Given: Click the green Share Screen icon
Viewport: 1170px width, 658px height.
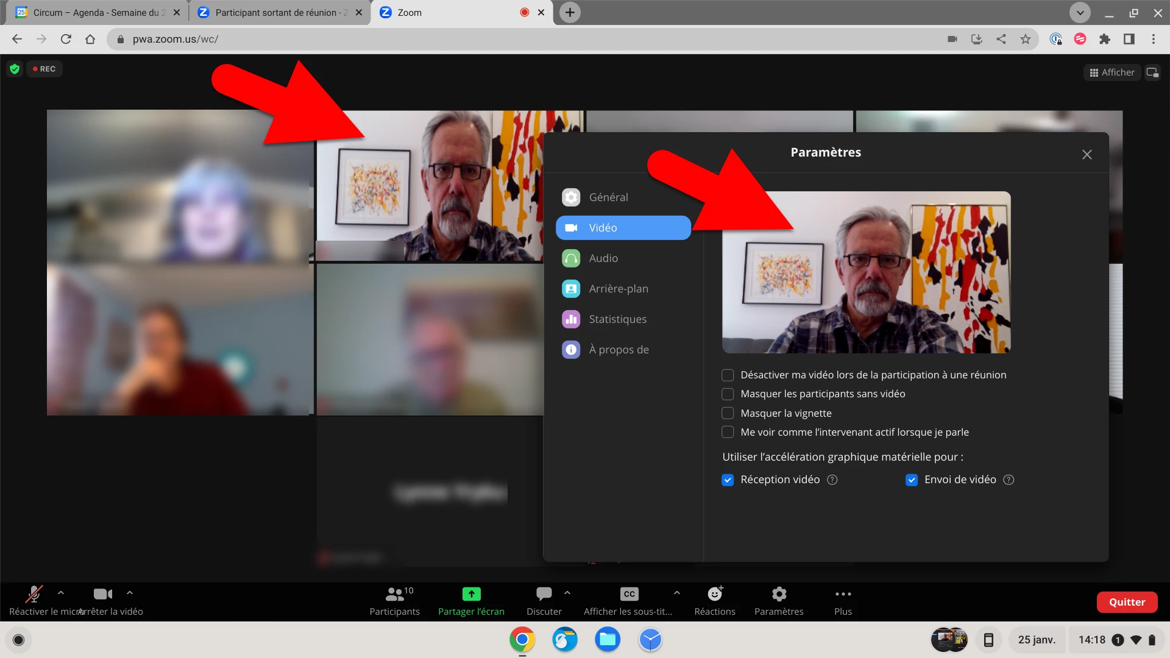Looking at the screenshot, I should click(x=471, y=593).
